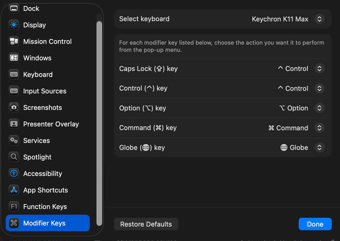This screenshot has width=340, height=241.
Task: Select Presenter Overlay entry
Action: [48, 124]
